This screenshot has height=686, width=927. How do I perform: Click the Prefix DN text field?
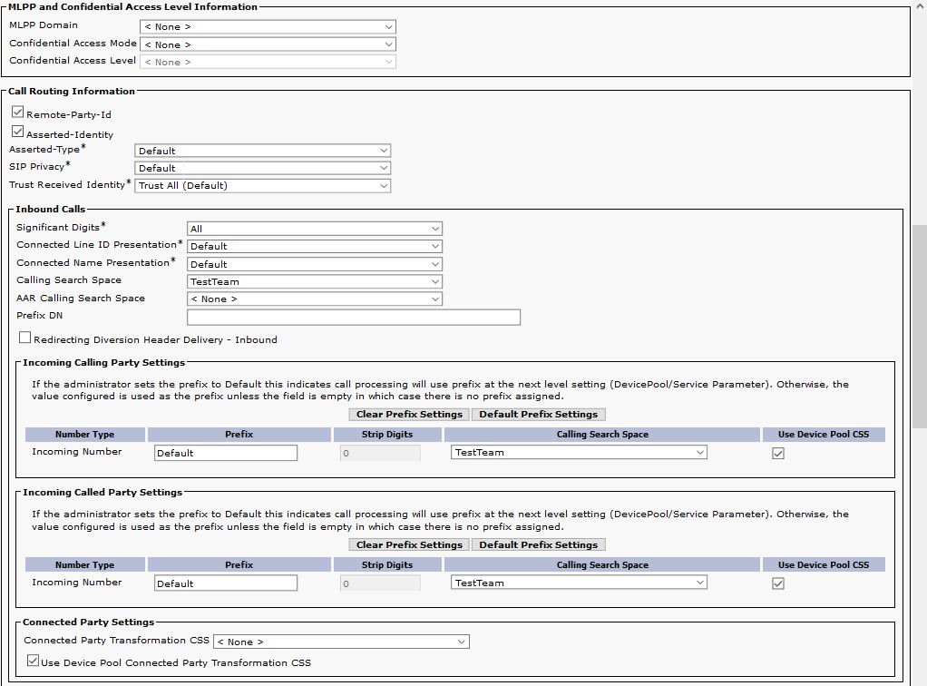(x=353, y=317)
